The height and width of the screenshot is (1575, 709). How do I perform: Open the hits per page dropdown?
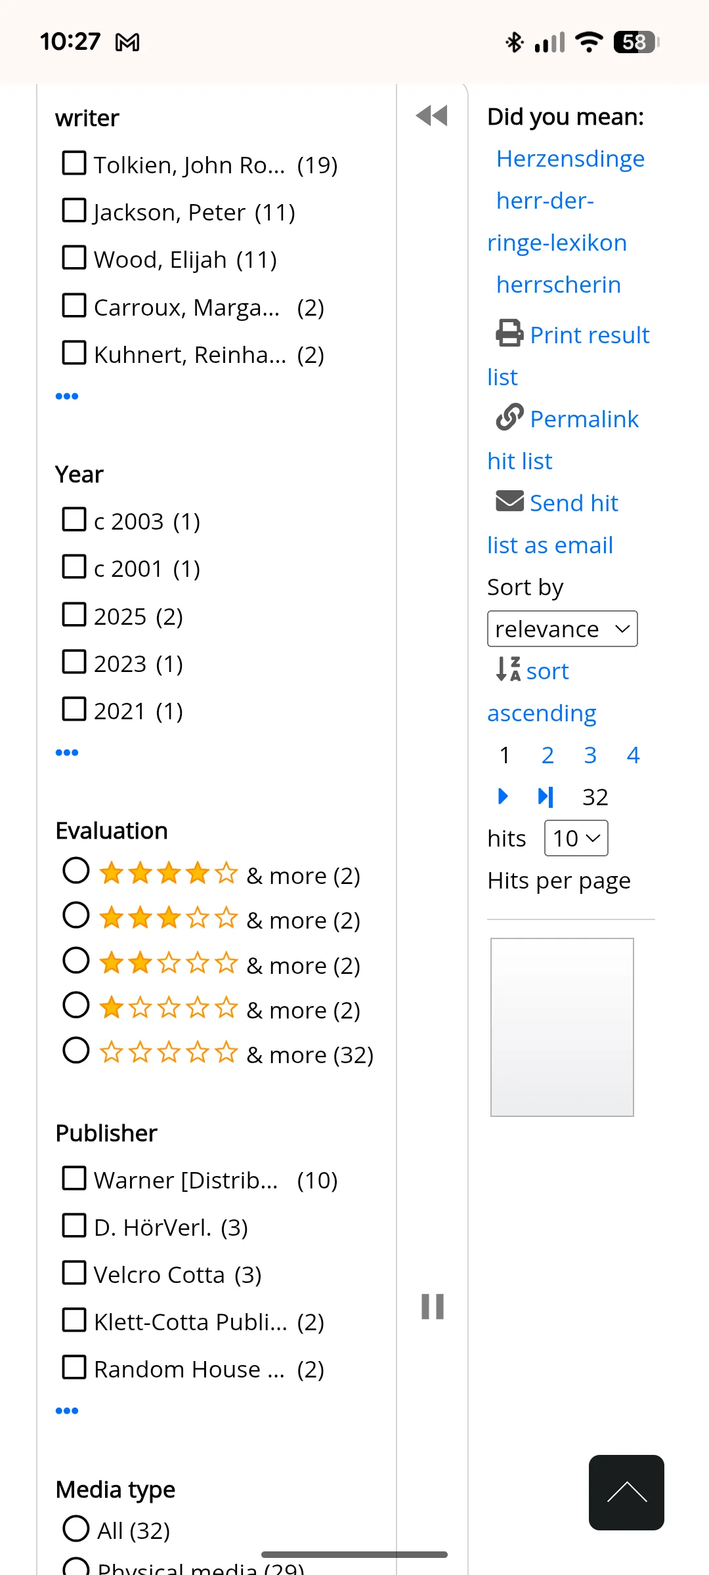[575, 838]
